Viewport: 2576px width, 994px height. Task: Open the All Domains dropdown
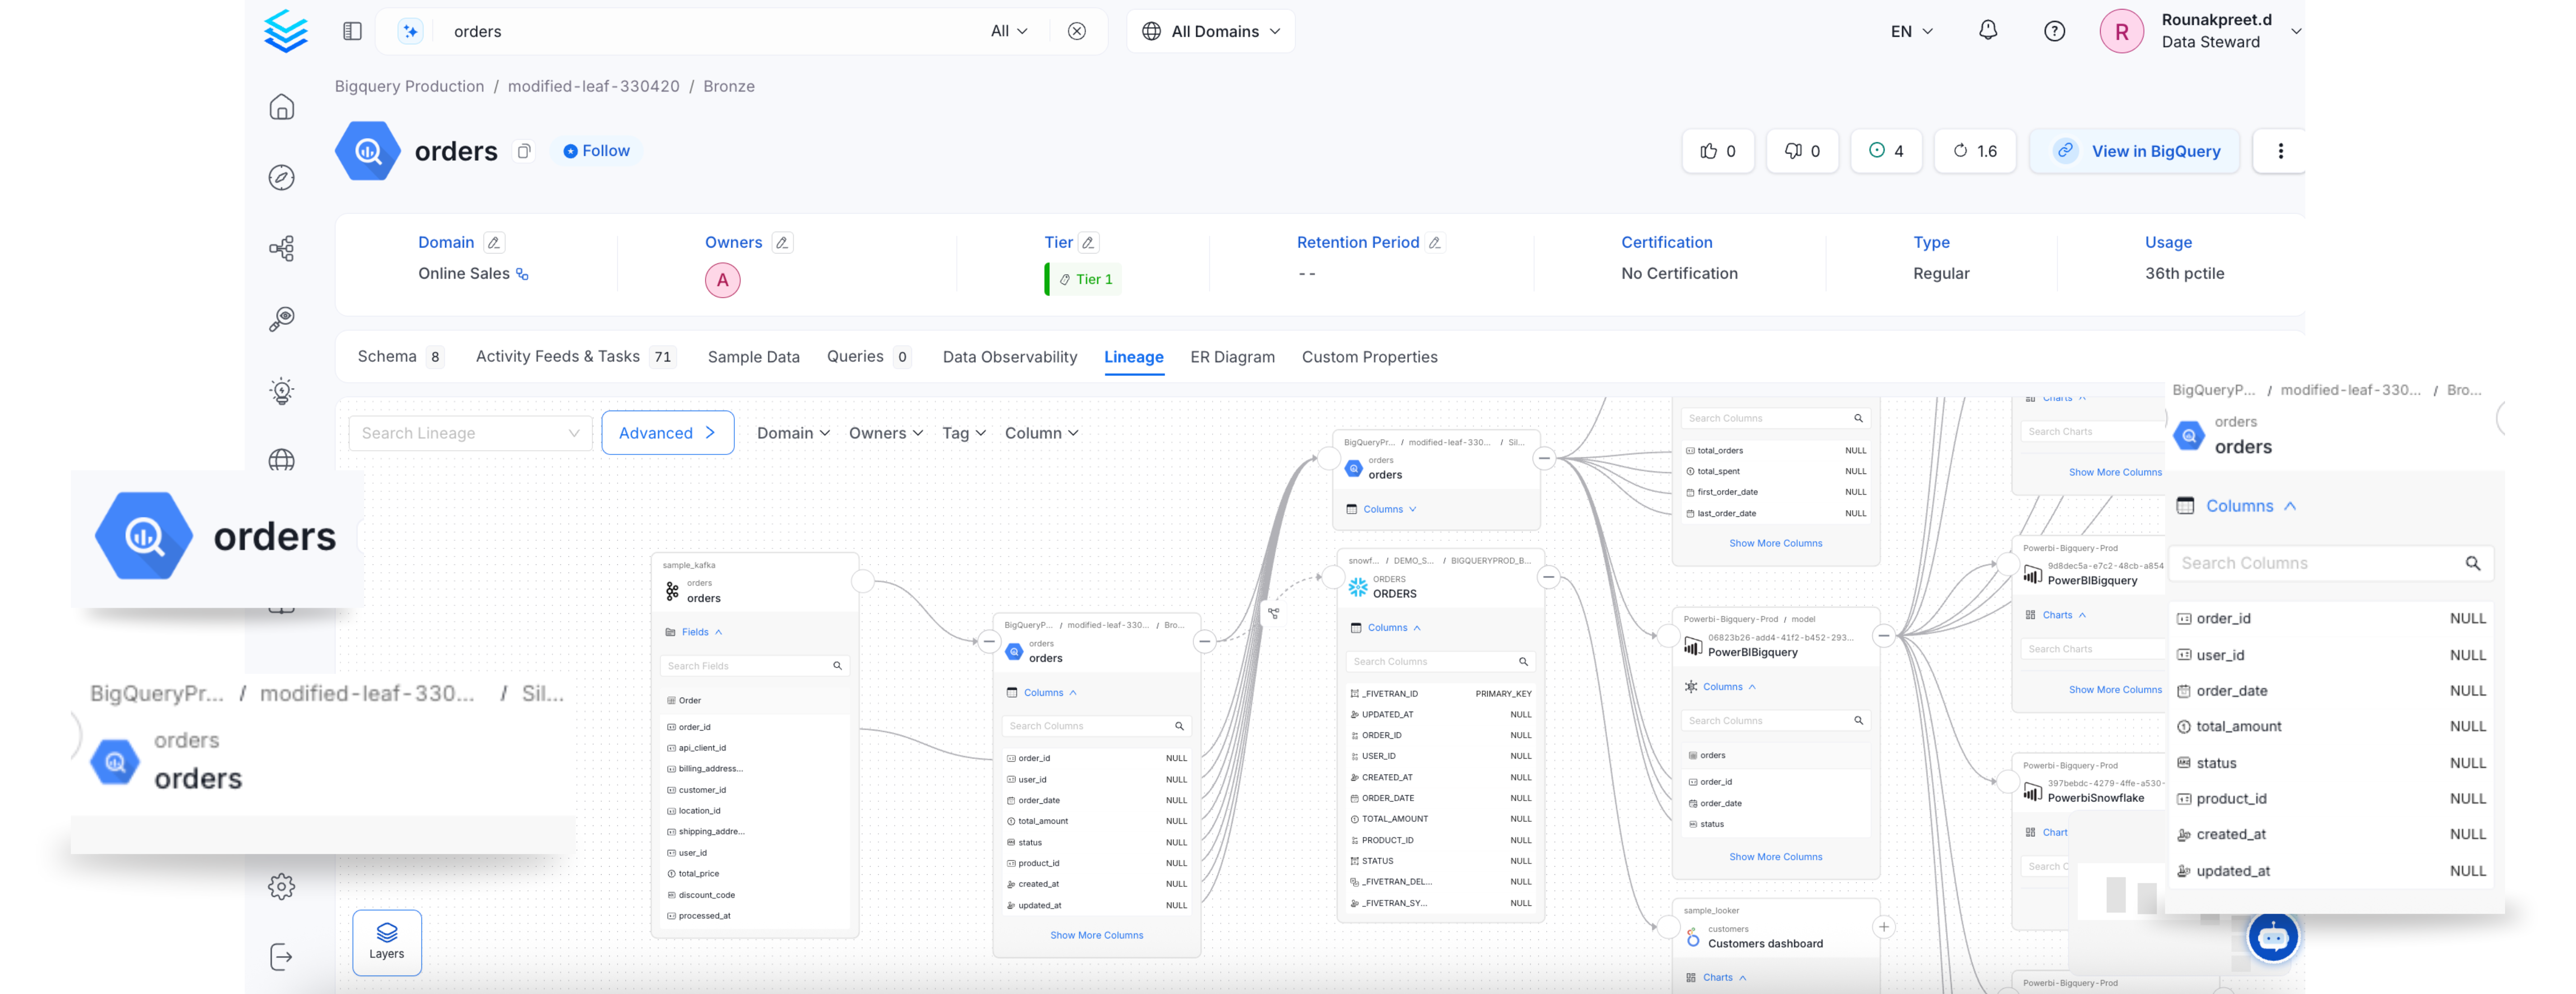point(1210,31)
